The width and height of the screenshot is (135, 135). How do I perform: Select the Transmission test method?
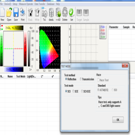[87, 79]
